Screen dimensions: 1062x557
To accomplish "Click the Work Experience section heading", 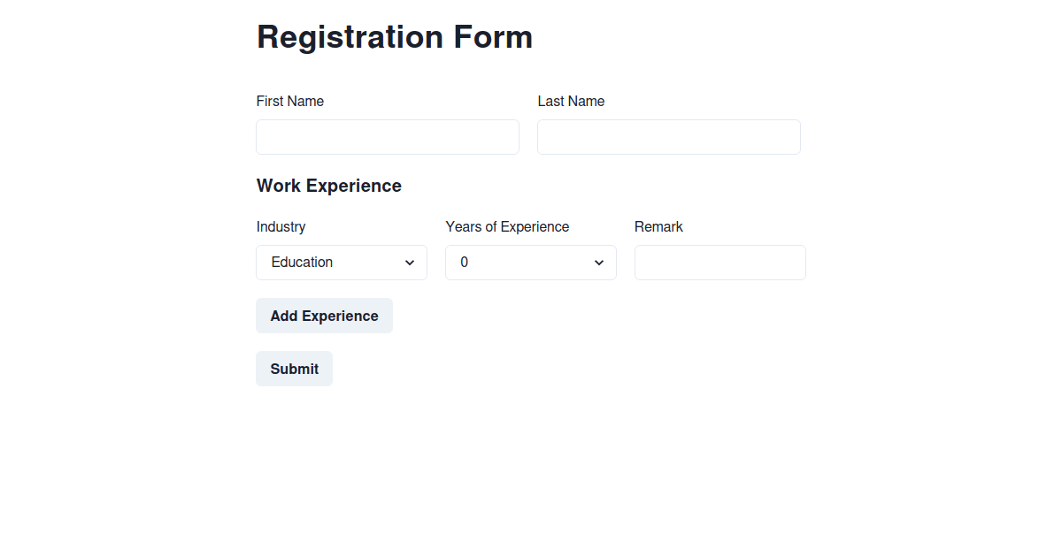I will click(328, 186).
